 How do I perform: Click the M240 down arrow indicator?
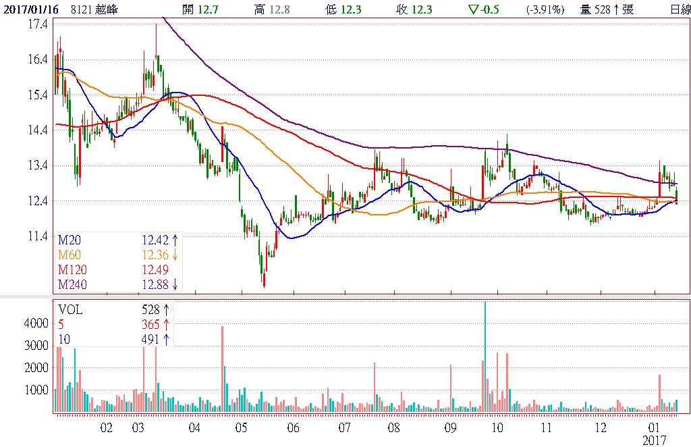click(175, 284)
